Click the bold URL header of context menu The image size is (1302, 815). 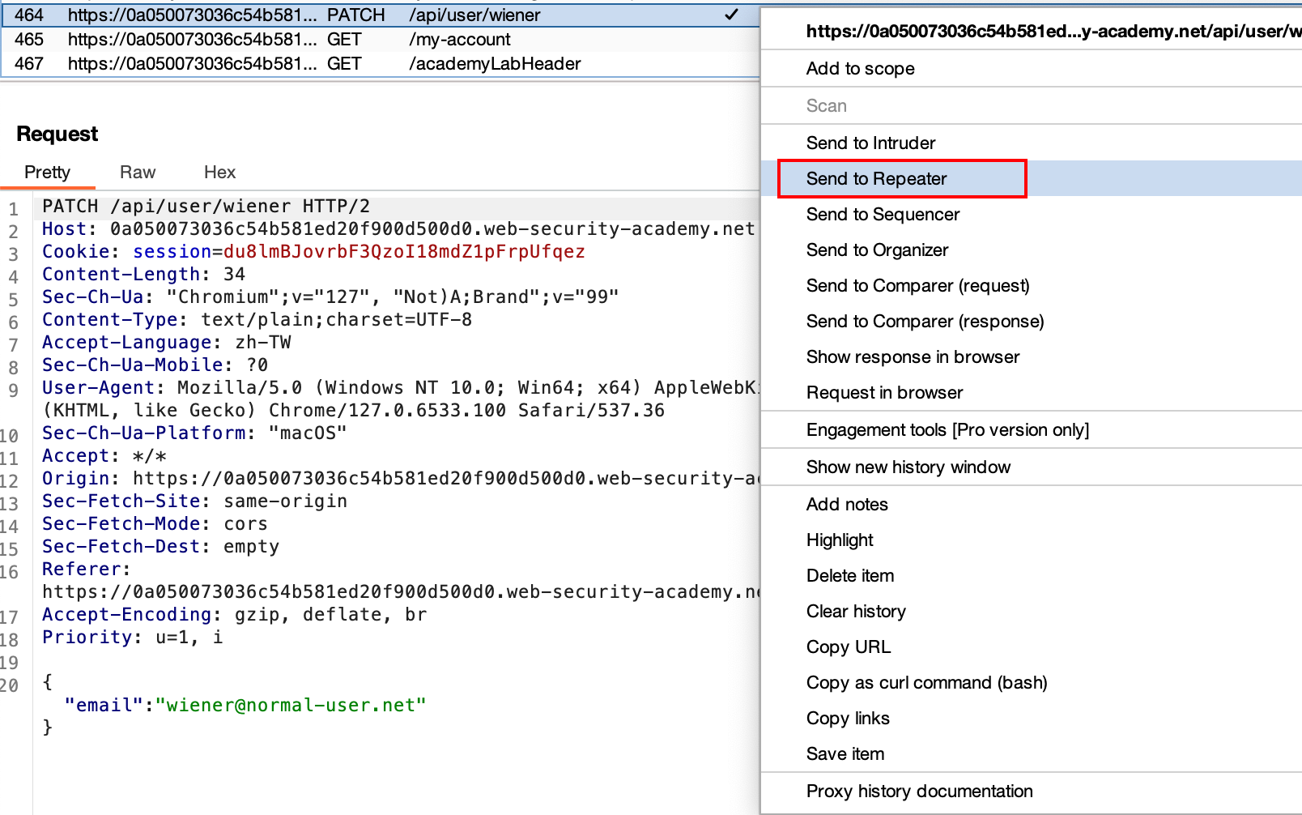(1053, 31)
